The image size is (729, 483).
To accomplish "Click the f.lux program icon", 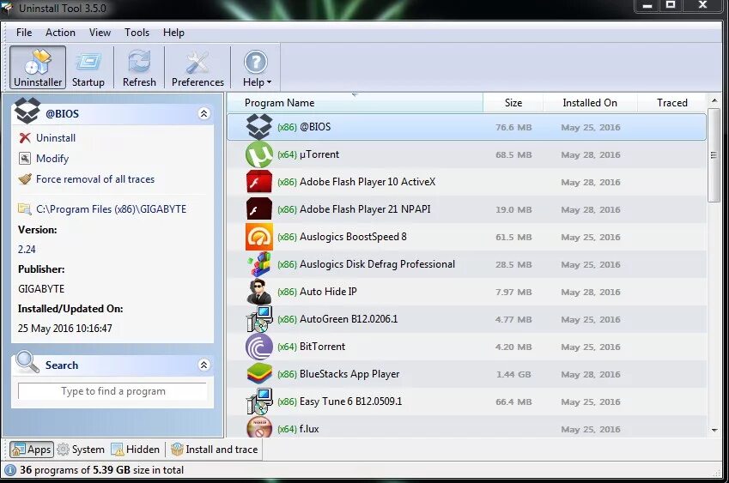I will tap(259, 427).
